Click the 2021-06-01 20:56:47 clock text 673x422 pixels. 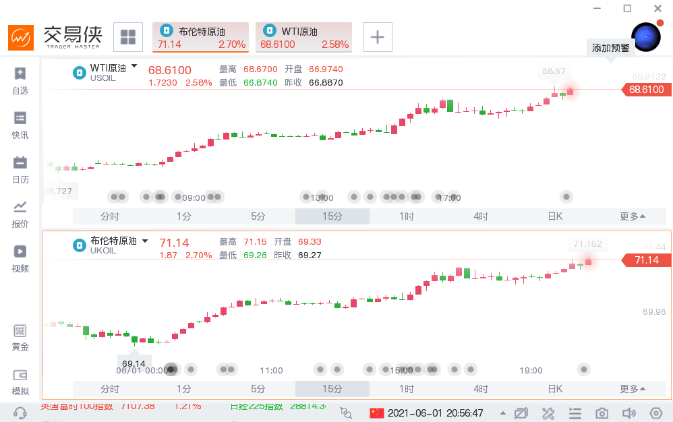coord(435,413)
